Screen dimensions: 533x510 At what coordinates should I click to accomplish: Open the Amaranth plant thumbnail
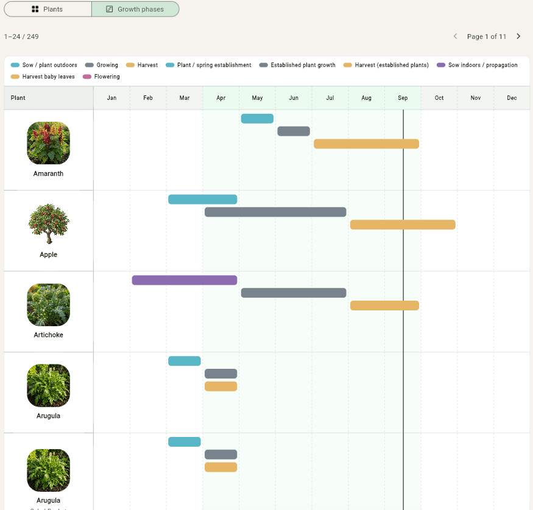tap(48, 143)
